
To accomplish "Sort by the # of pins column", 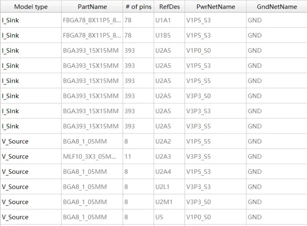I will coord(138,7).
